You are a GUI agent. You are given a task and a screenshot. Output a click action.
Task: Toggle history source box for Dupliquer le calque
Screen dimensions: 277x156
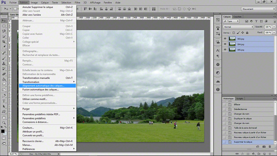pos(224,119)
